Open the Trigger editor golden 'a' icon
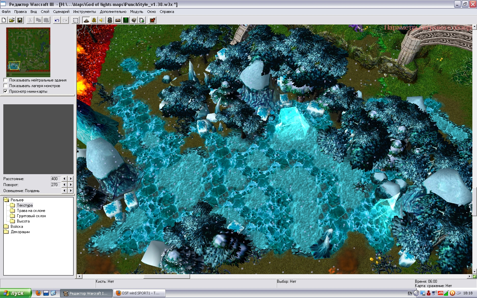 coord(94,20)
